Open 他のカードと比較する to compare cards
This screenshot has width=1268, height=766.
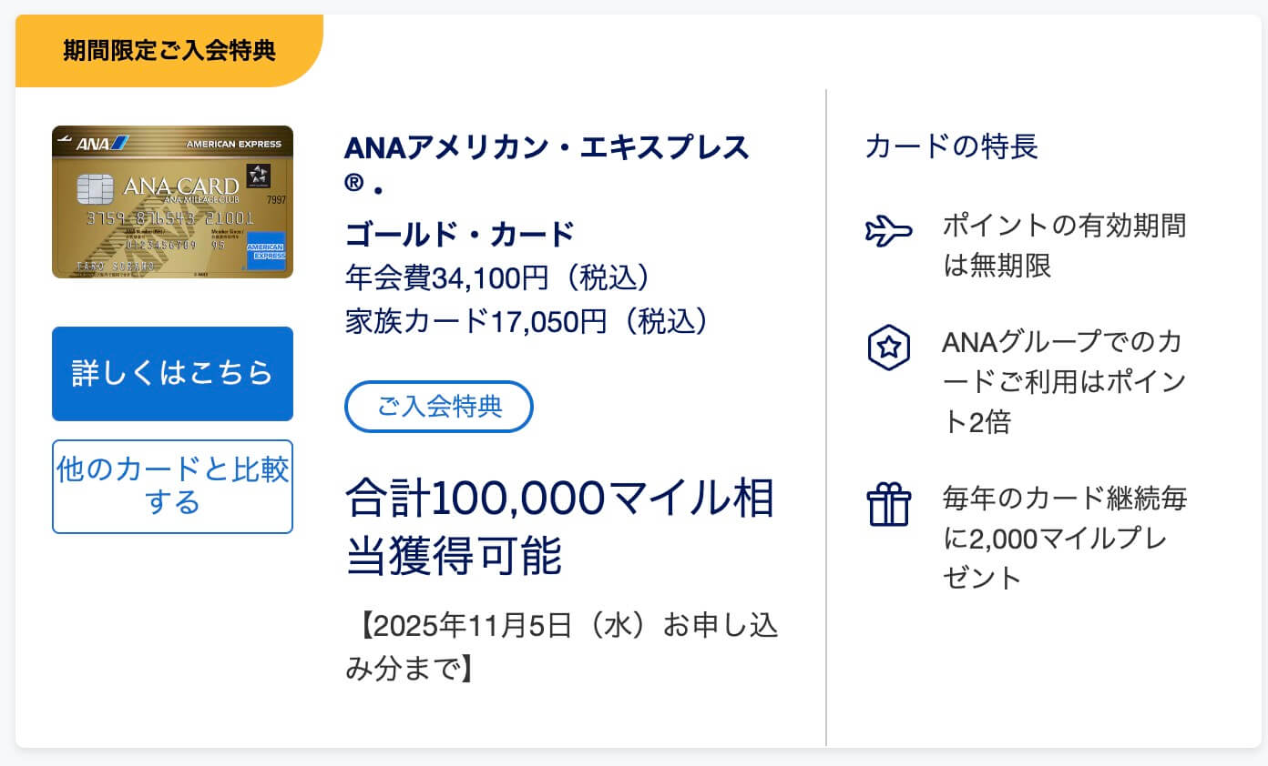172,486
